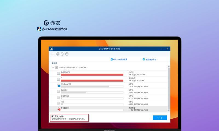The height and width of the screenshot is (131, 219).
Task: Click the drive list scrollbar up arrow
Action: pos(169,67)
